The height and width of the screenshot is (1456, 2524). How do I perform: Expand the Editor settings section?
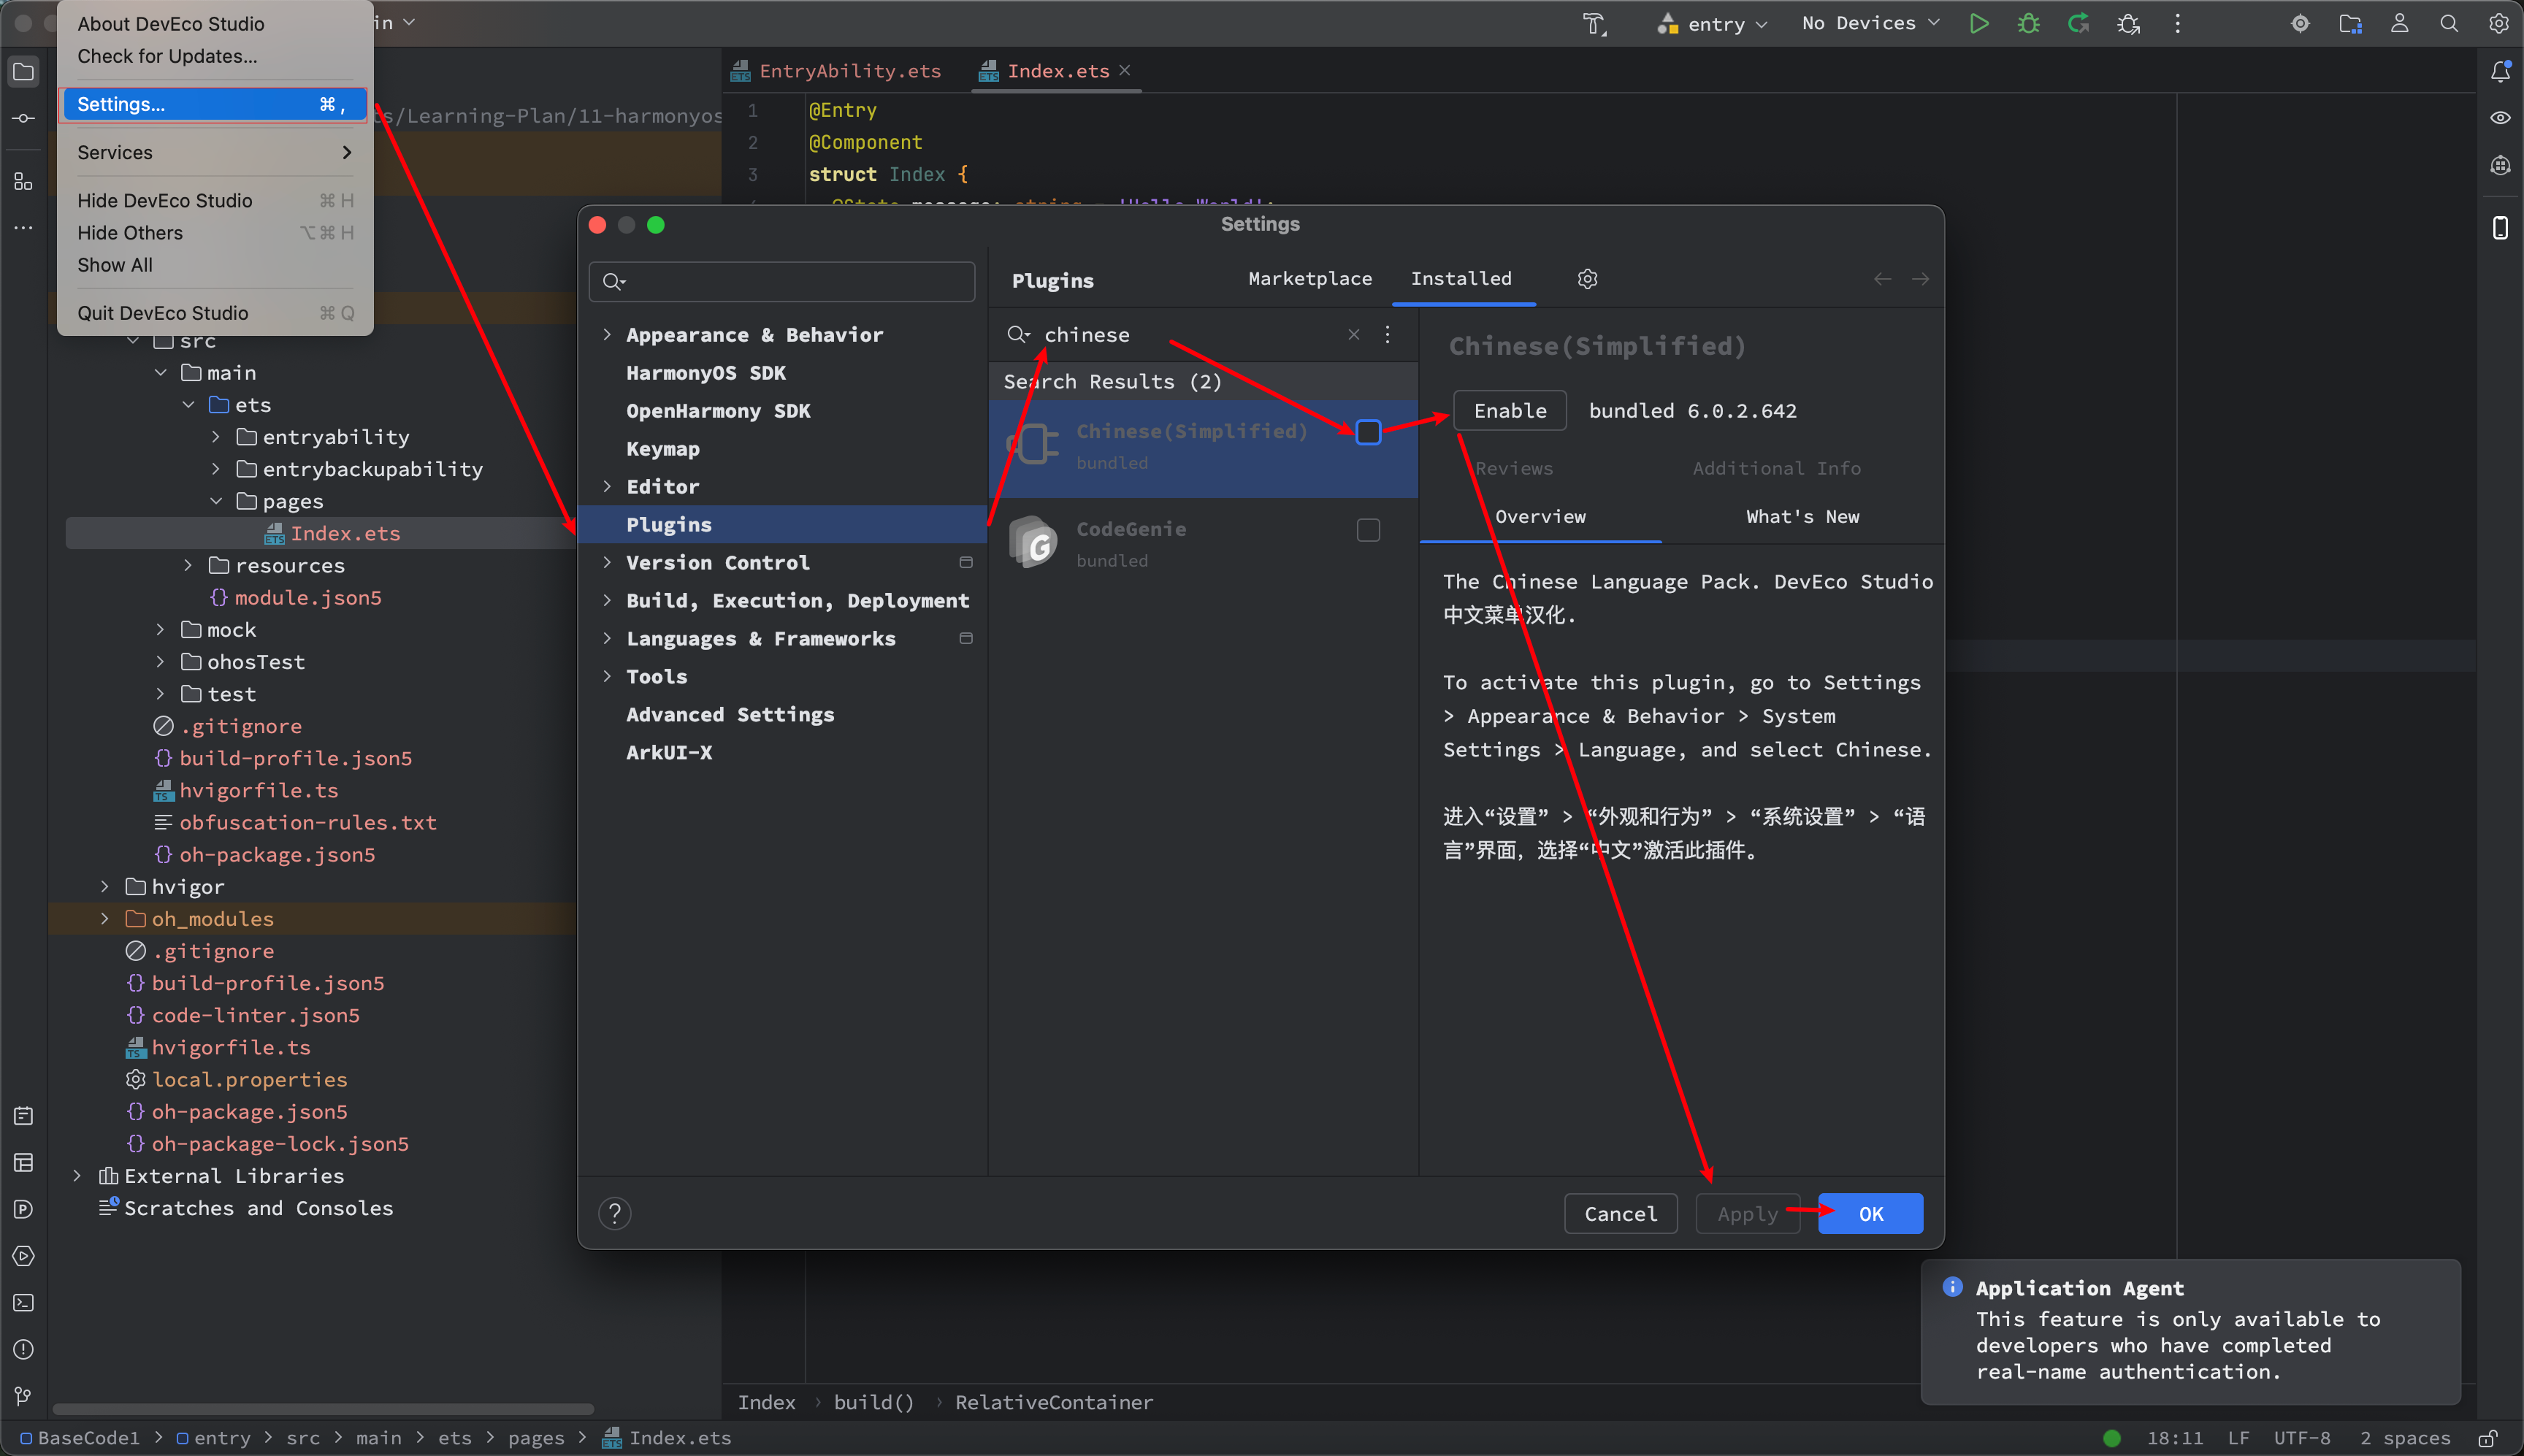coord(607,487)
